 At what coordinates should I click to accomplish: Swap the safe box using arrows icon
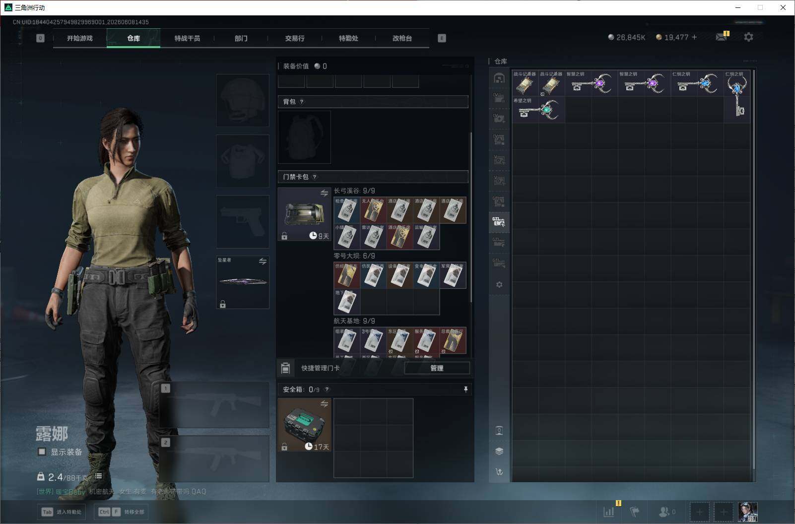point(324,404)
